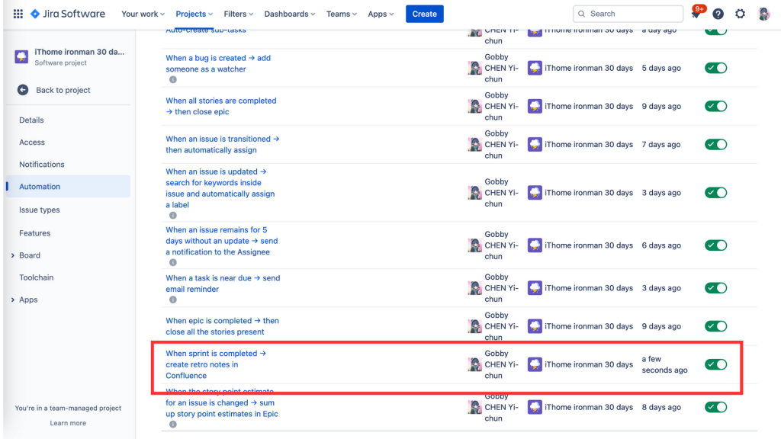Open the Apps dropdown in top navigation
This screenshot has width=781, height=439.
pyautogui.click(x=381, y=14)
